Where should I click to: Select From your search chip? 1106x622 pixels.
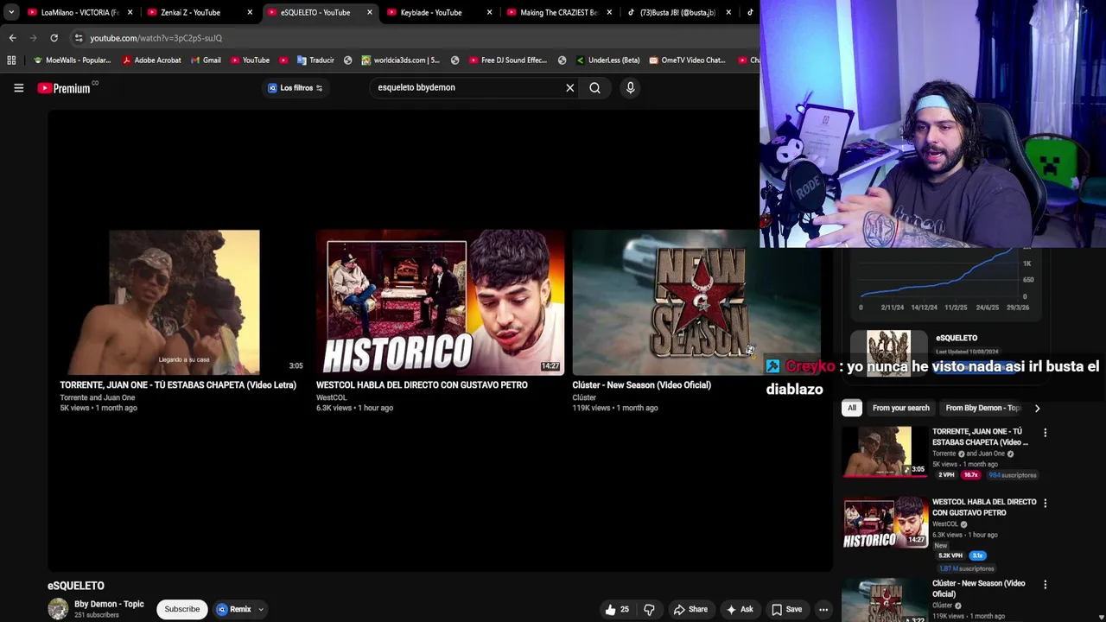click(900, 408)
